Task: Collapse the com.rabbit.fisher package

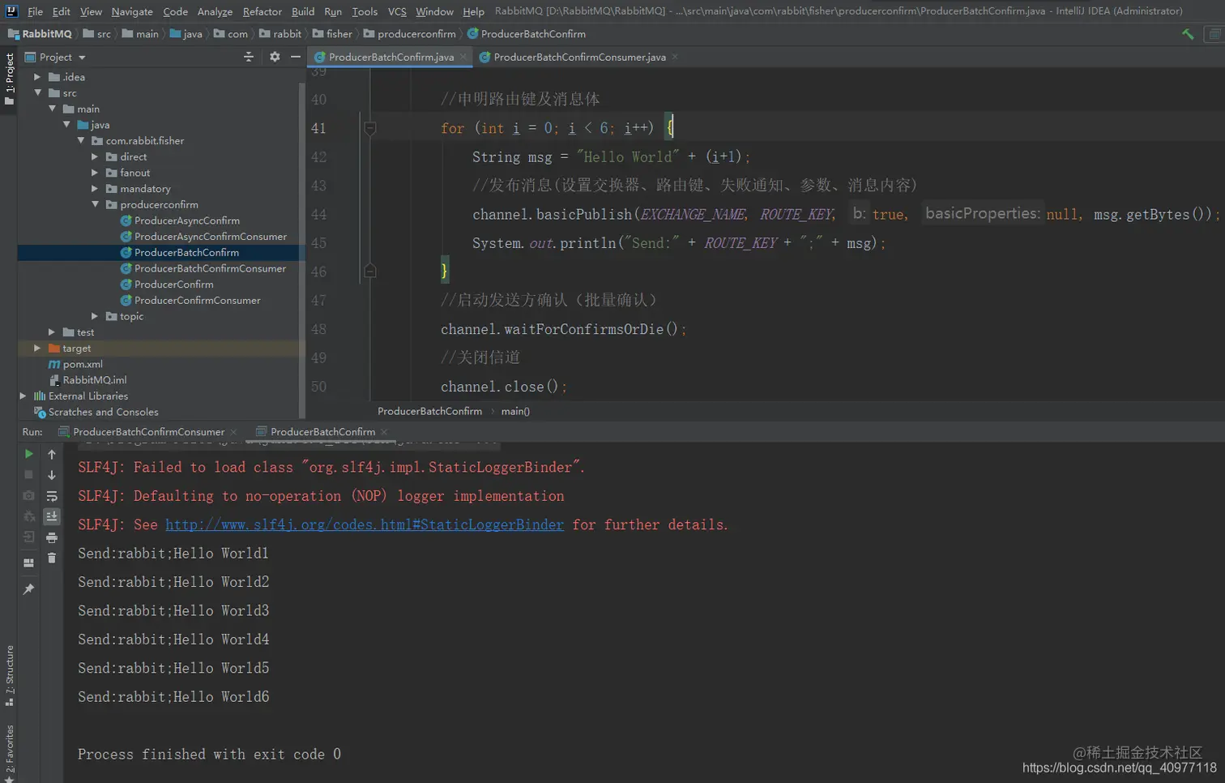Action: (81, 141)
